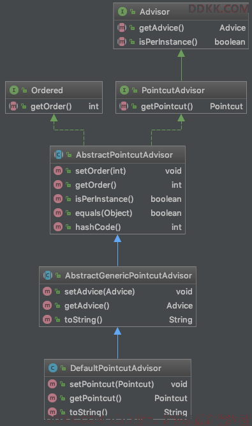
Task: Click the Advice return type in Advisor
Action: 232,27
